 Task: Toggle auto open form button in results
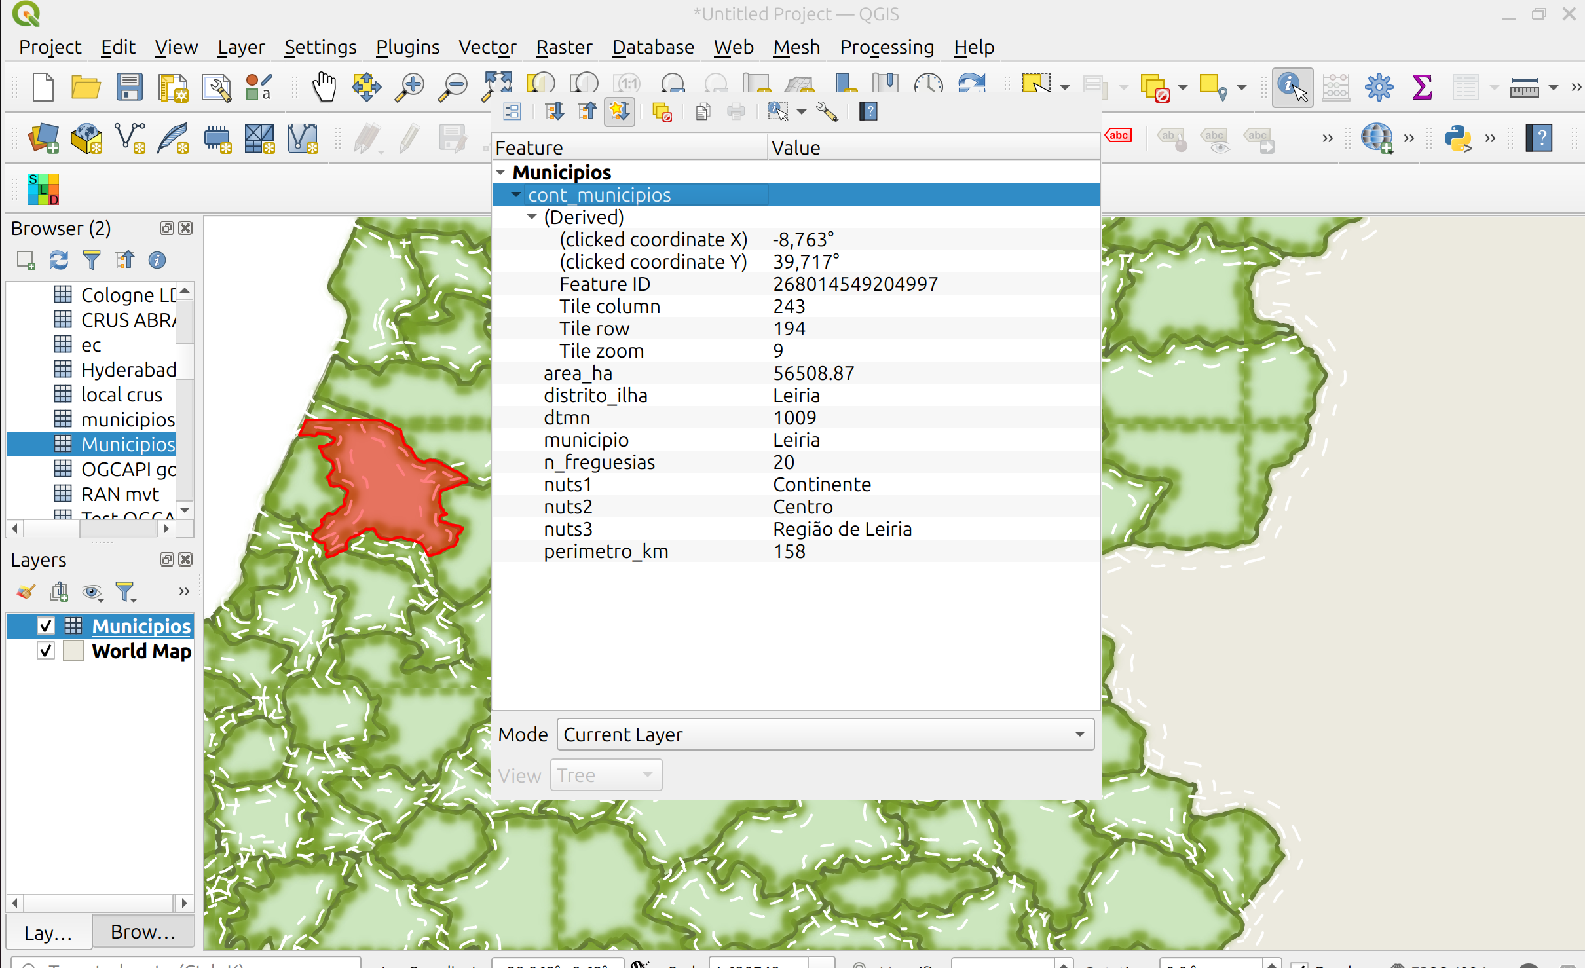point(512,111)
